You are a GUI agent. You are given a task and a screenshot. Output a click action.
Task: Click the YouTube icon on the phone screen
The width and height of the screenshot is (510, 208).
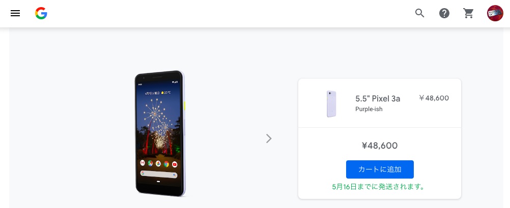coord(175,164)
